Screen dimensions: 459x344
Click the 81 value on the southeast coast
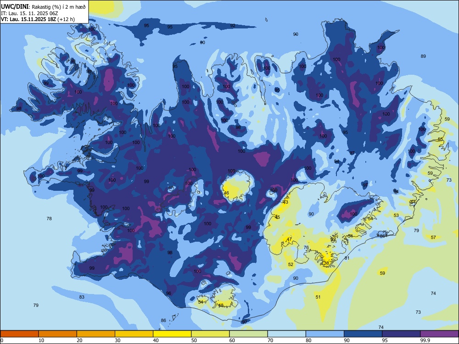click(347, 258)
